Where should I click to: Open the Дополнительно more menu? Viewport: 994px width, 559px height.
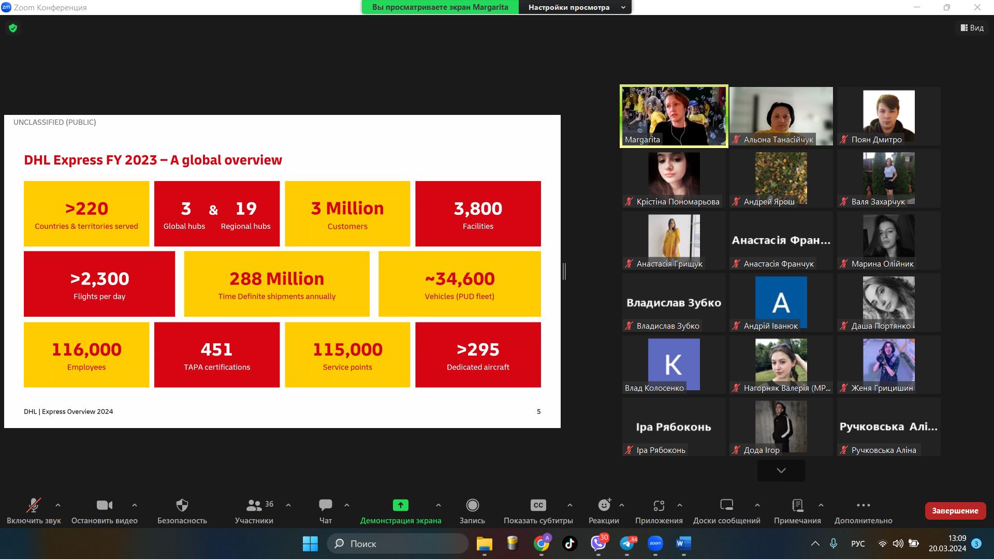[863, 505]
